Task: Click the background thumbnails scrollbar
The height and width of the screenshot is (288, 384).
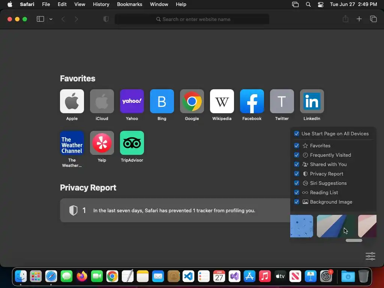Action: [x=354, y=240]
